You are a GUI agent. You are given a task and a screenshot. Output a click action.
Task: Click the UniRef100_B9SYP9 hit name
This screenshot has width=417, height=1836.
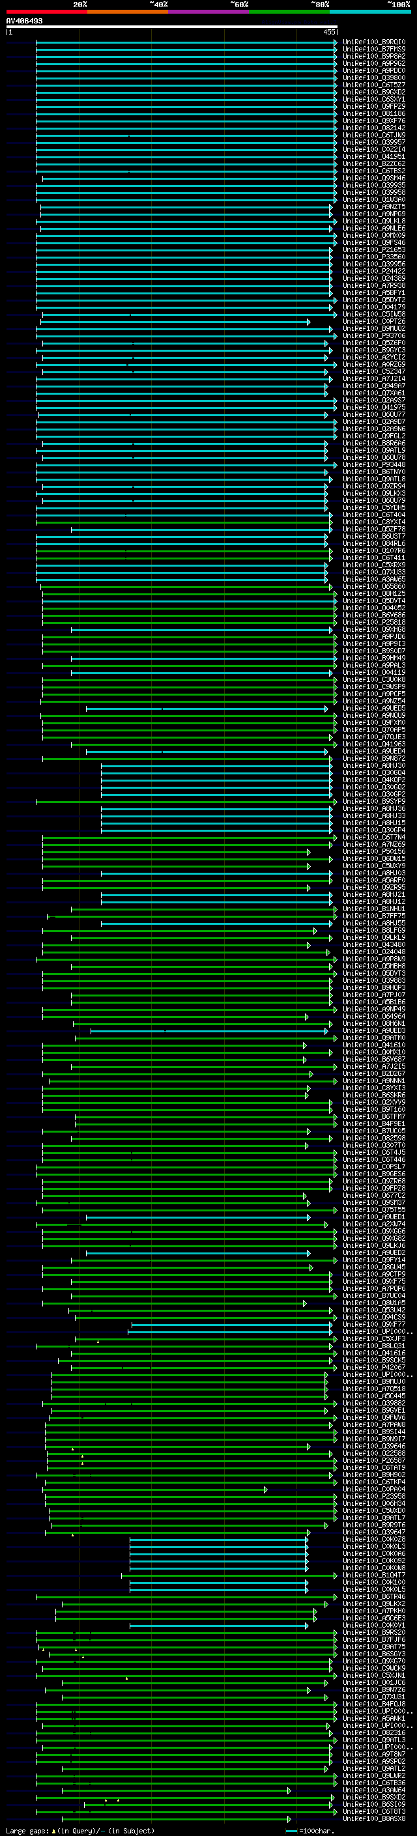tap(374, 801)
